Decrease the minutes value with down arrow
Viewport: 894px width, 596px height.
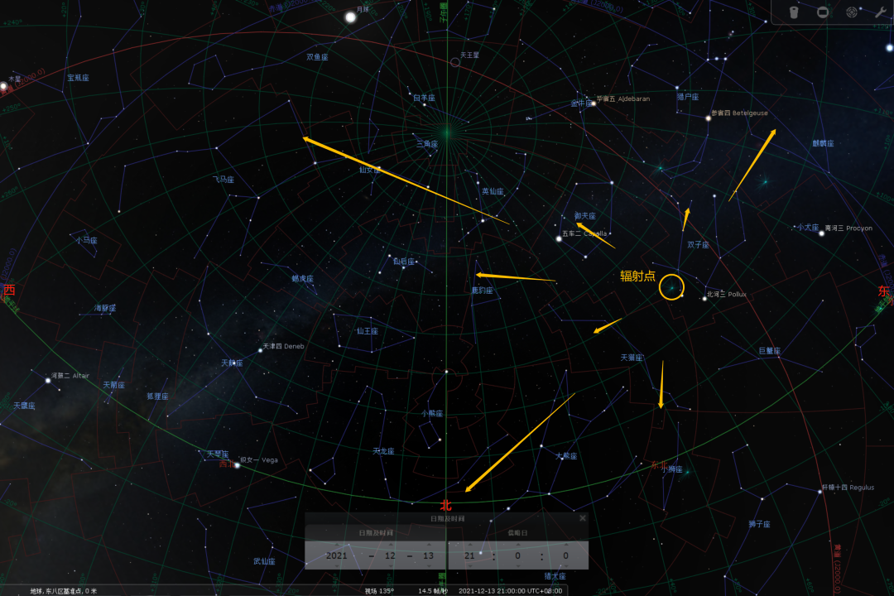517,566
